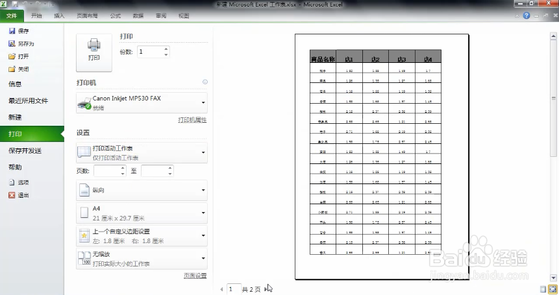Toggle Show Margins icon at bottom right
The image size is (559, 295).
(x=543, y=289)
